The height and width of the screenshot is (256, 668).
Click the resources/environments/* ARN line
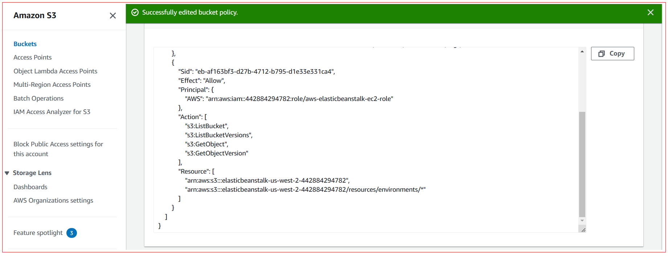[x=305, y=190]
